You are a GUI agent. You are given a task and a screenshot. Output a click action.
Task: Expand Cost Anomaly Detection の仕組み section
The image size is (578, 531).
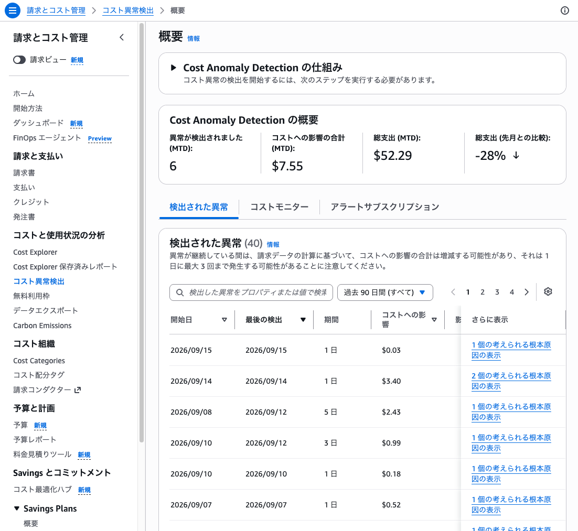point(173,68)
